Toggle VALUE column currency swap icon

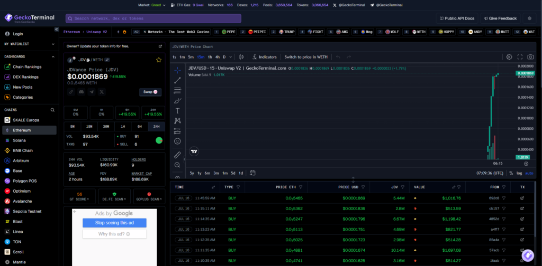(x=454, y=187)
